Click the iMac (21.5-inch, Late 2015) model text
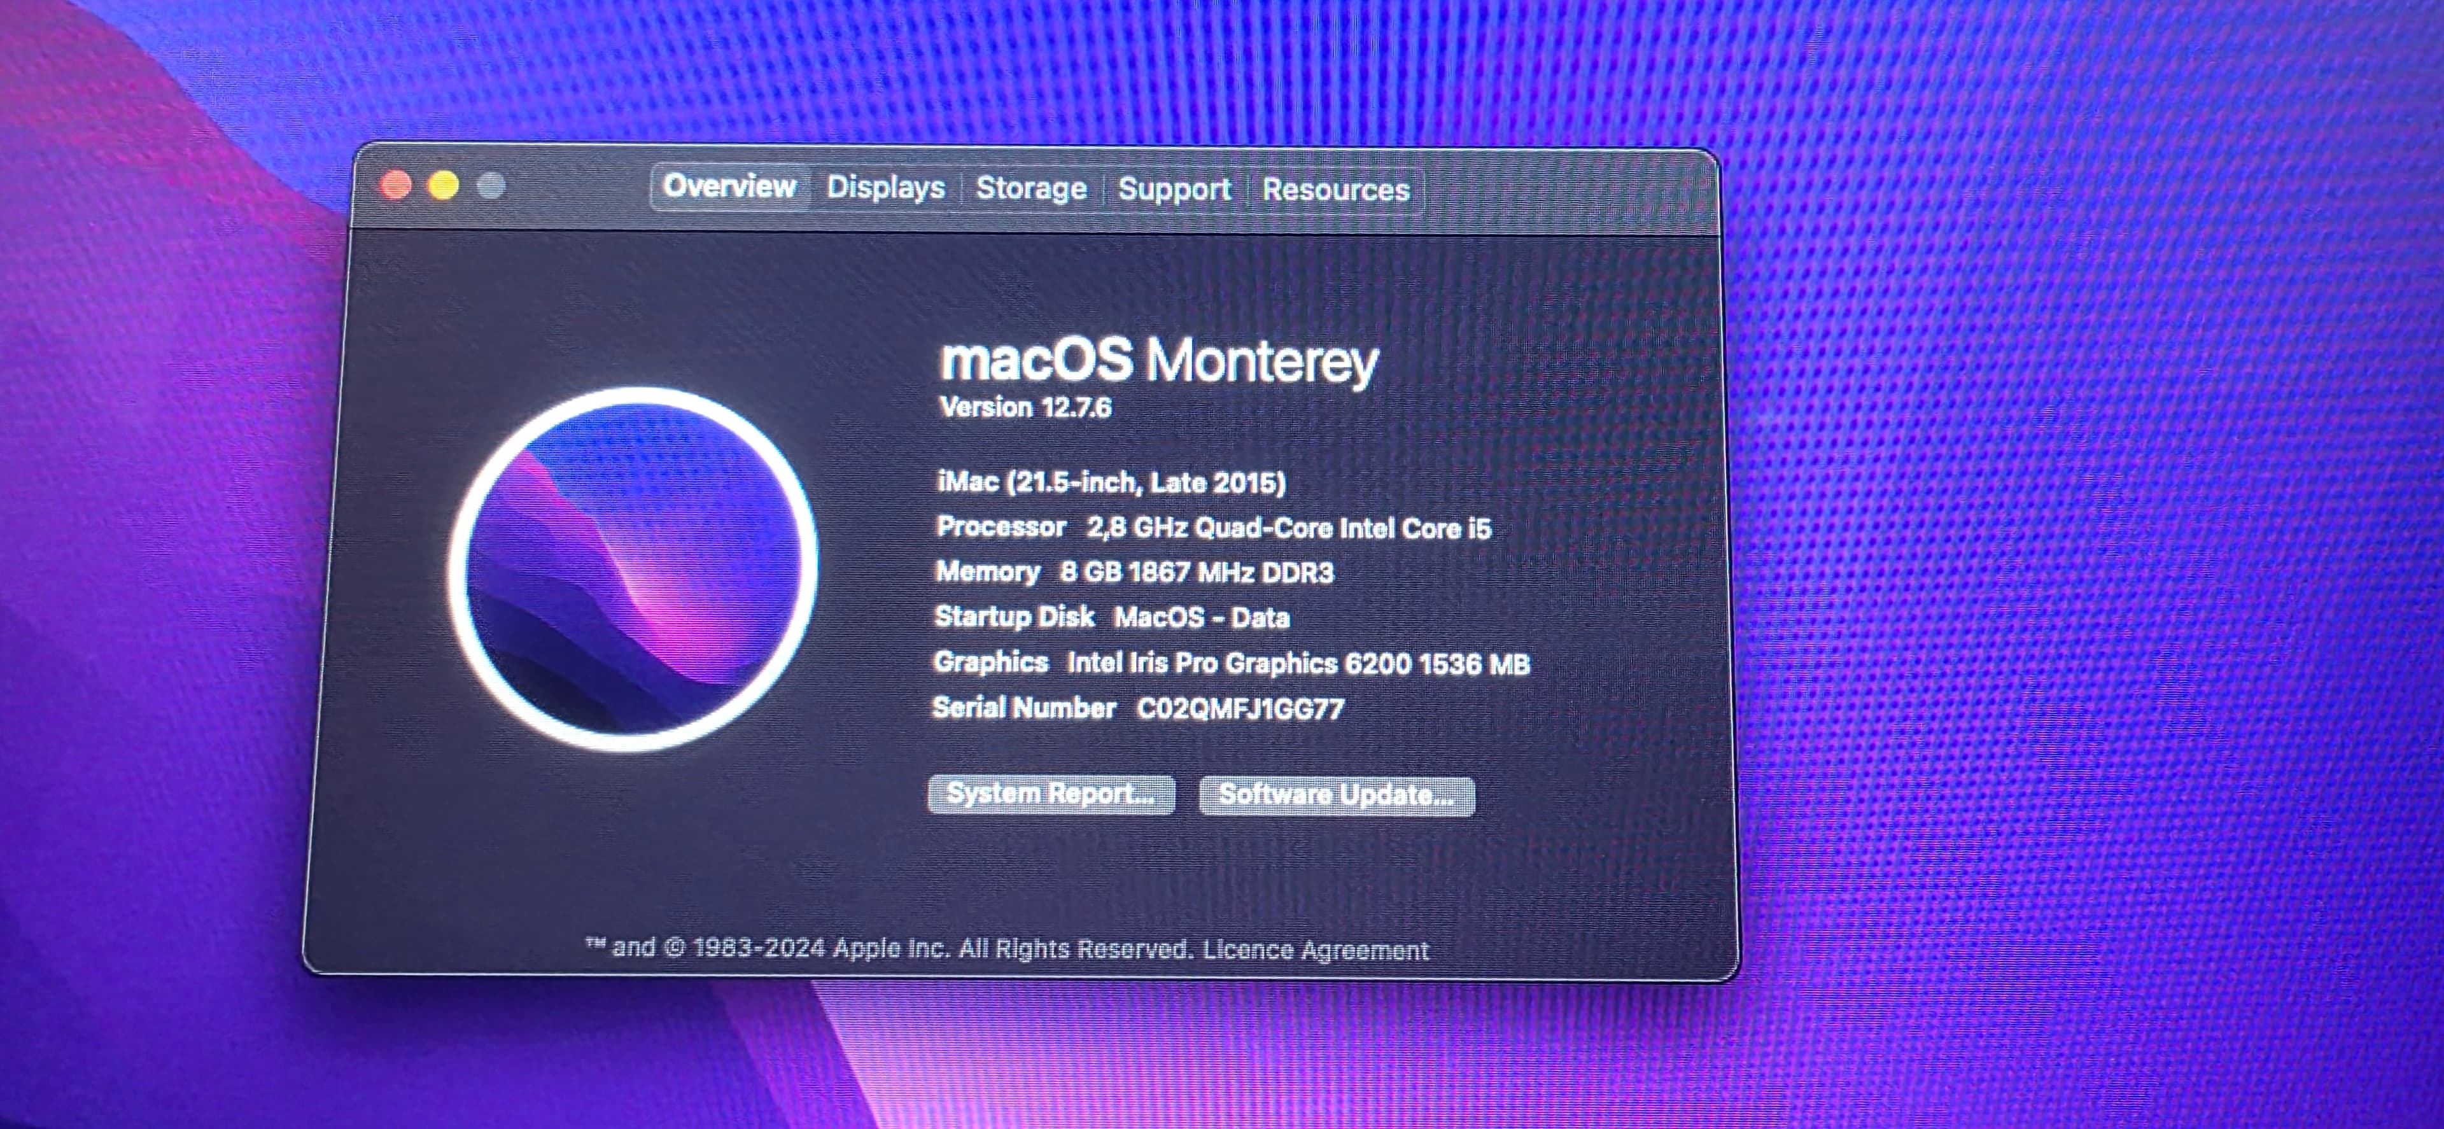This screenshot has height=1129, width=2444. pyautogui.click(x=1111, y=483)
